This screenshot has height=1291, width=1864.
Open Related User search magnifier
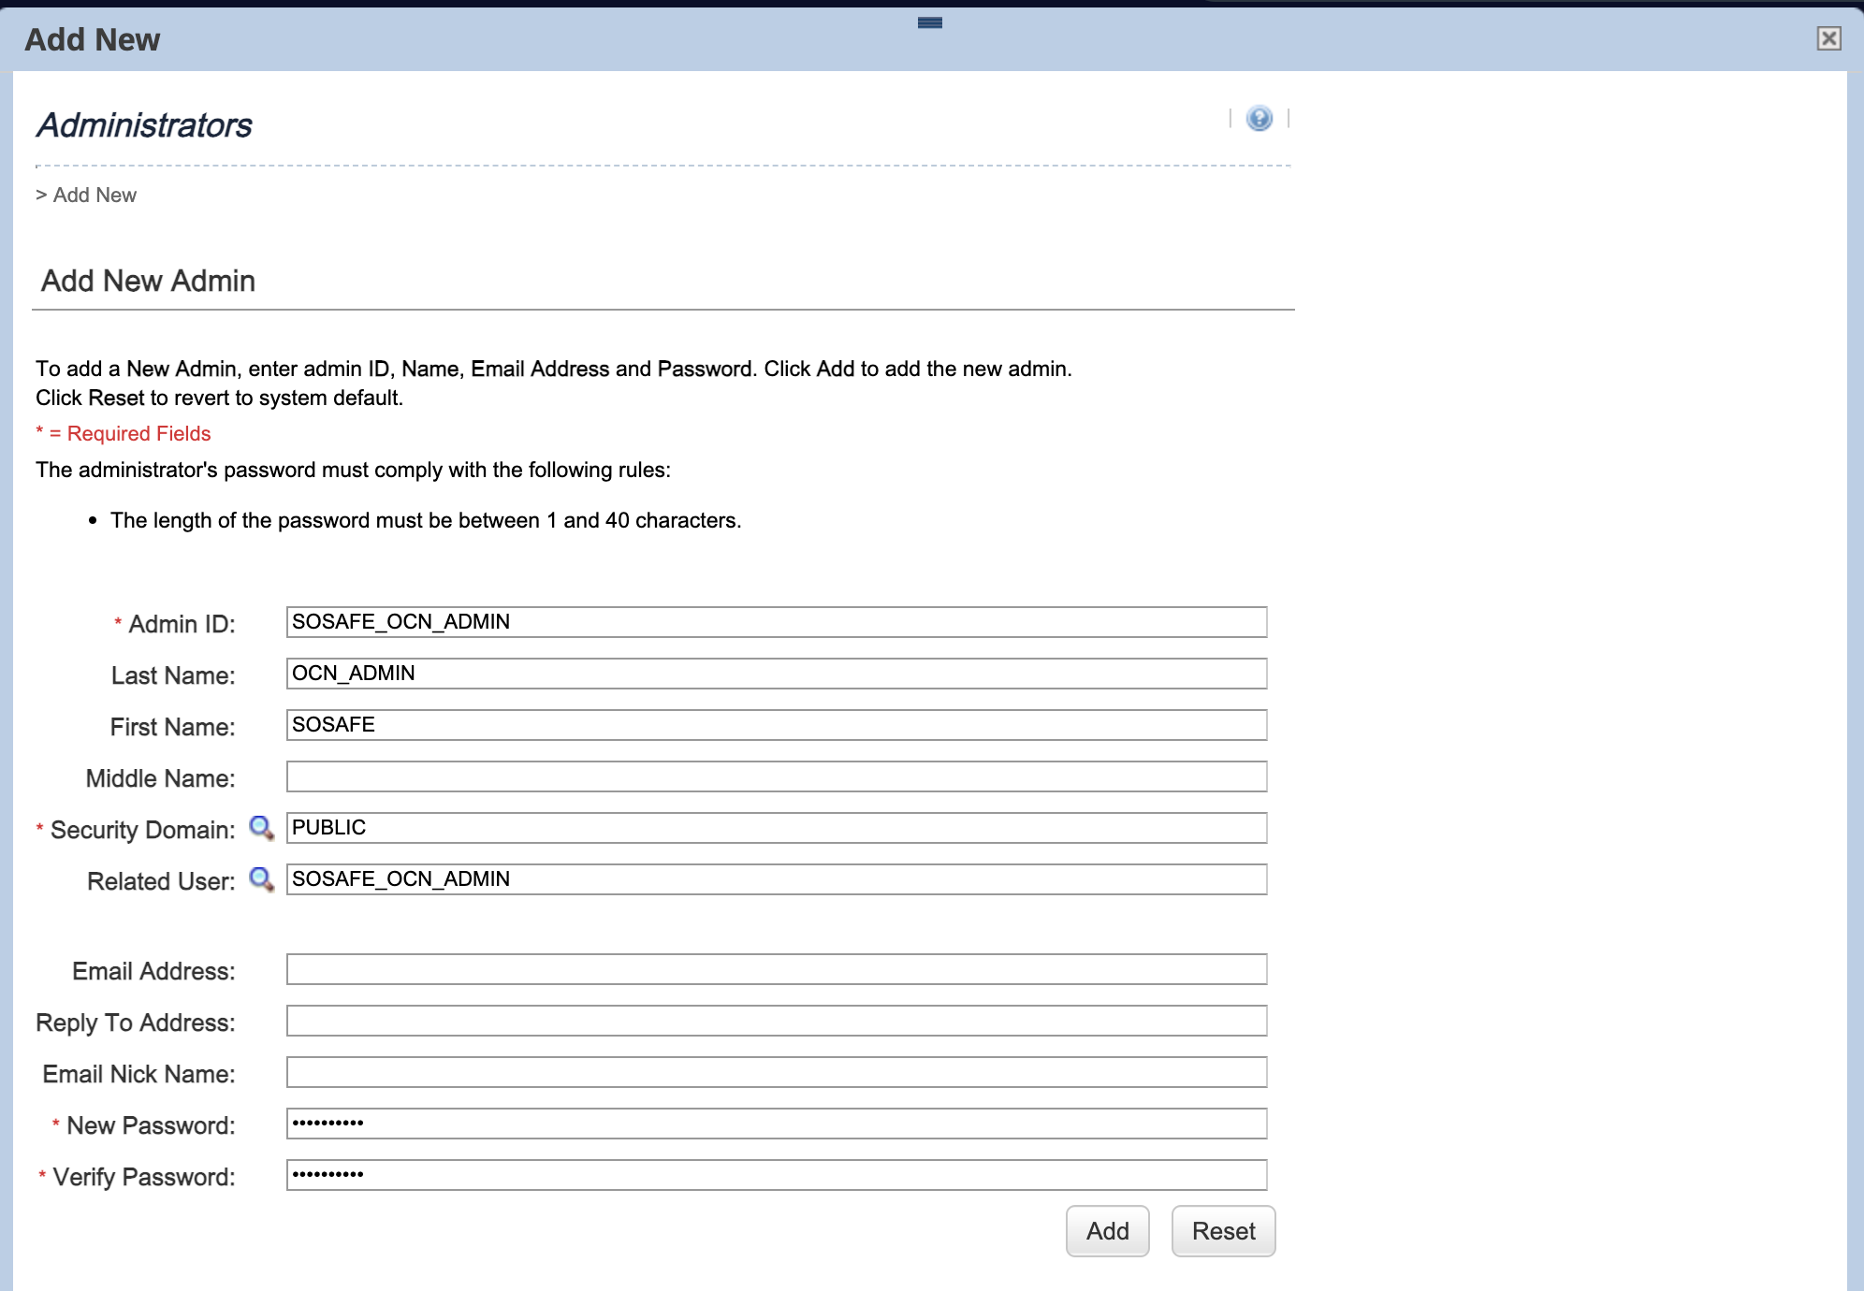click(261, 879)
